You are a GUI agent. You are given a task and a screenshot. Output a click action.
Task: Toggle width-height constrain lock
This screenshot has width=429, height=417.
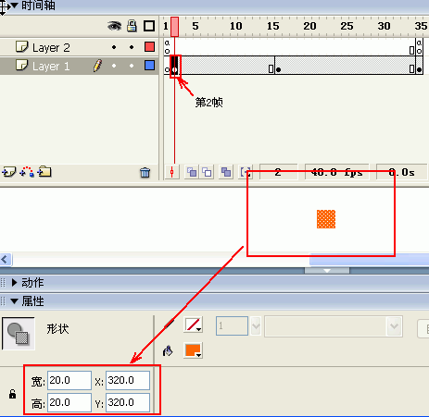(x=12, y=394)
